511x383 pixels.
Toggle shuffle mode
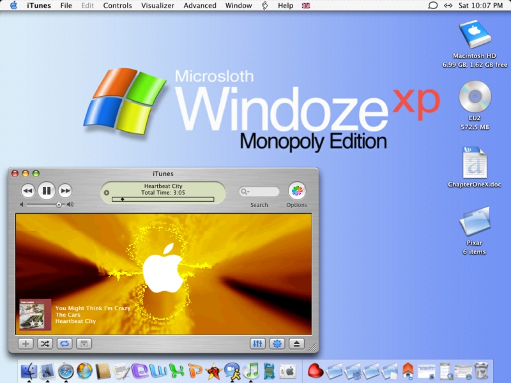(45, 343)
